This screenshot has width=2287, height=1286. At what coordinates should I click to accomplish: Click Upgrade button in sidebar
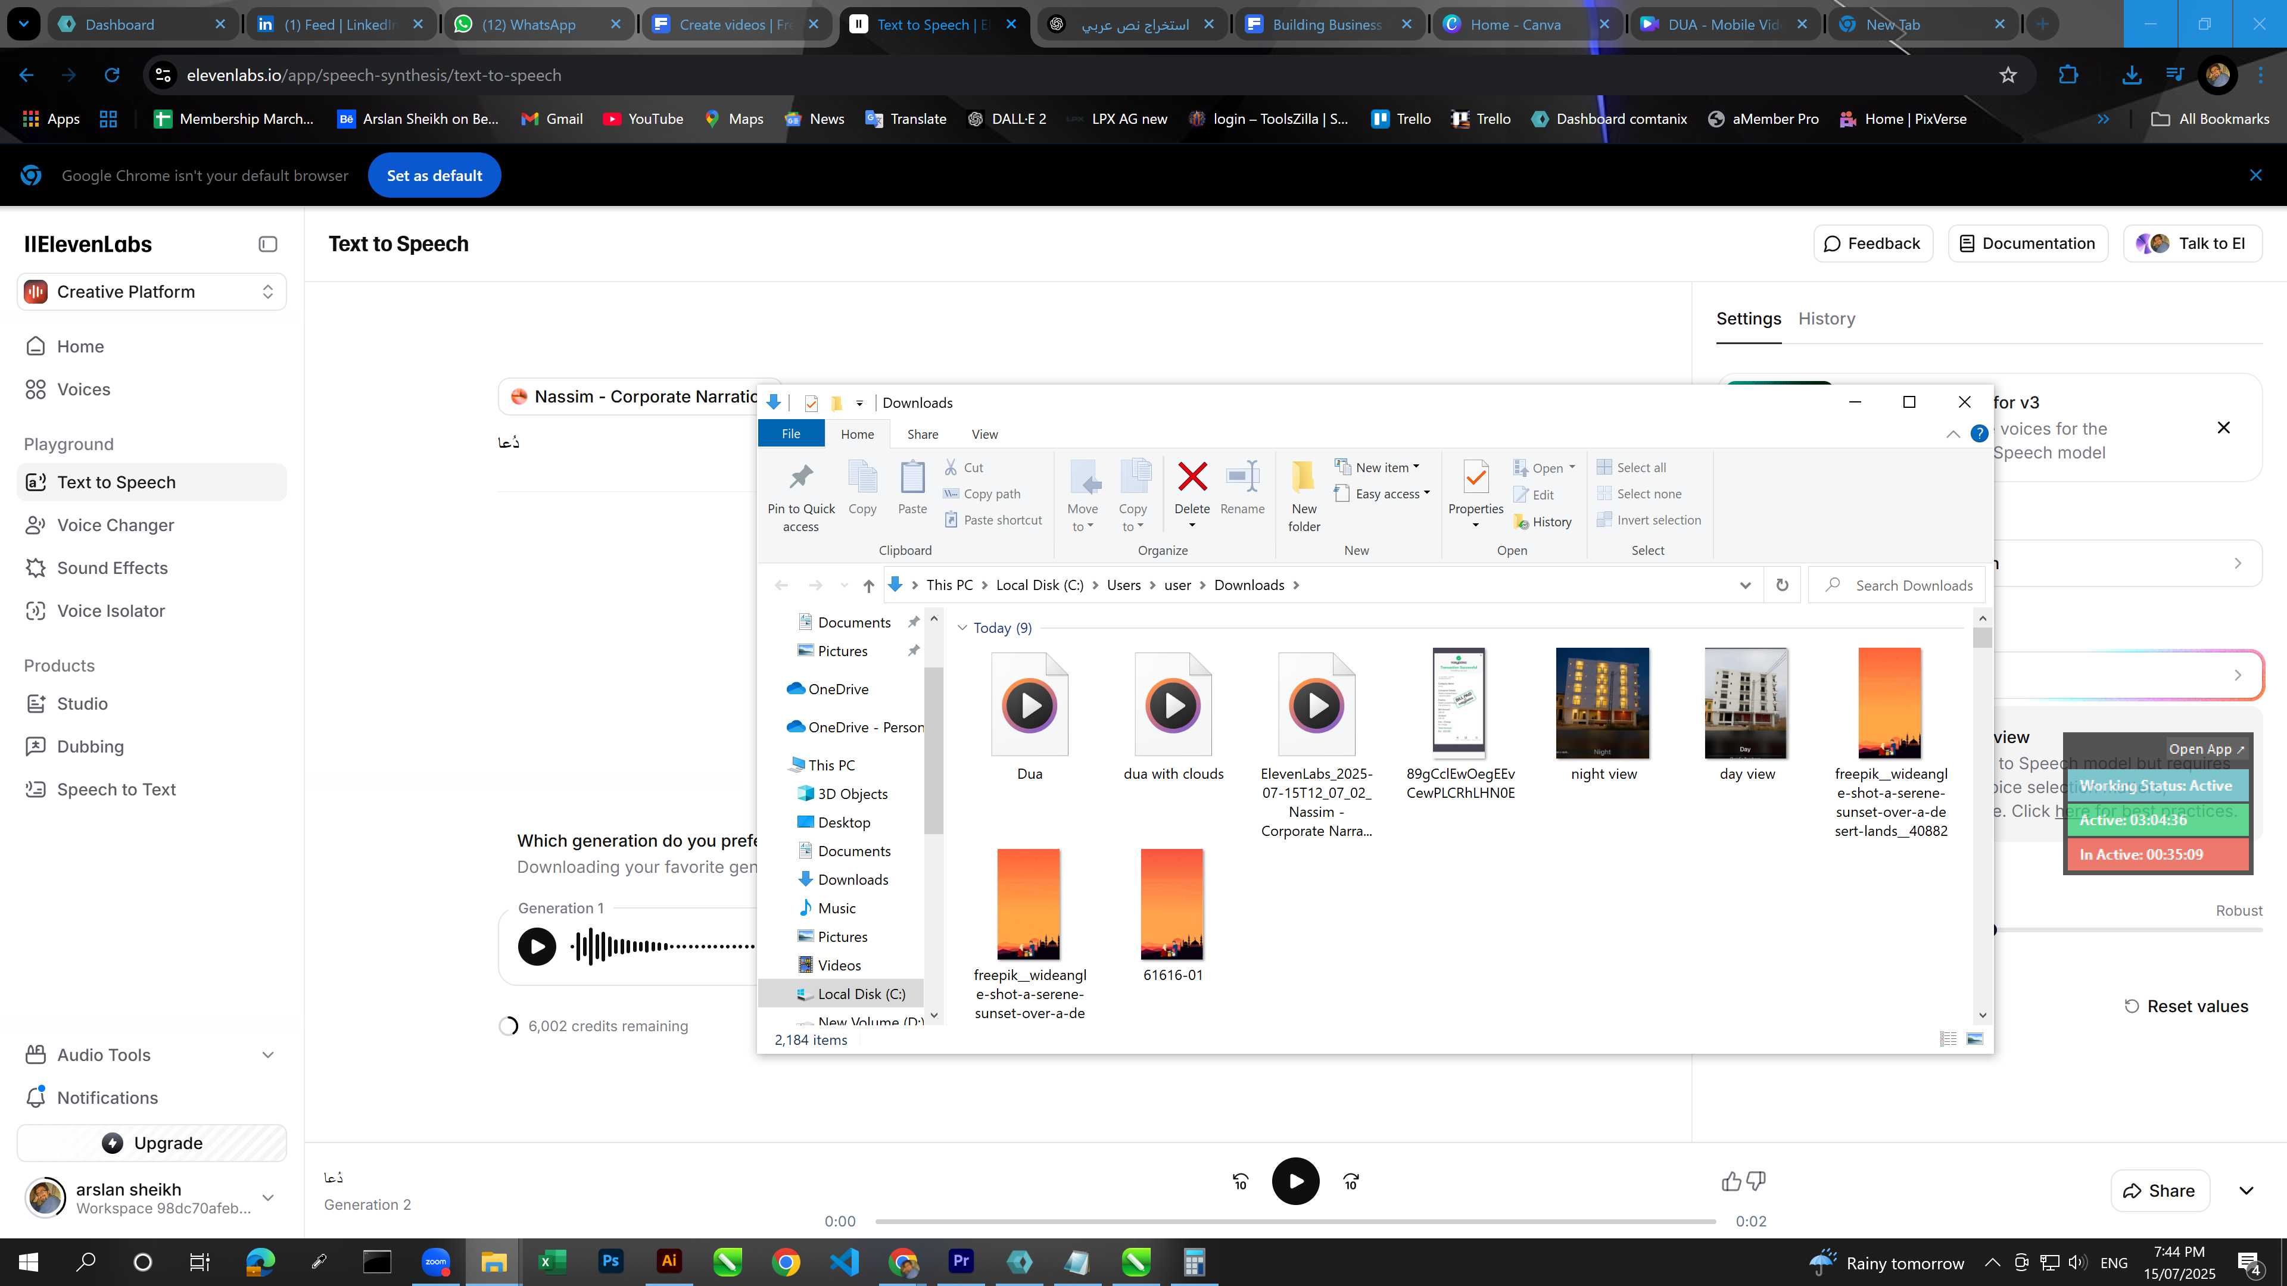152,1143
